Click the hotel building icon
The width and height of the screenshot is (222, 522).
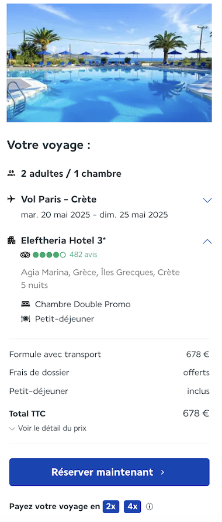click(x=11, y=240)
